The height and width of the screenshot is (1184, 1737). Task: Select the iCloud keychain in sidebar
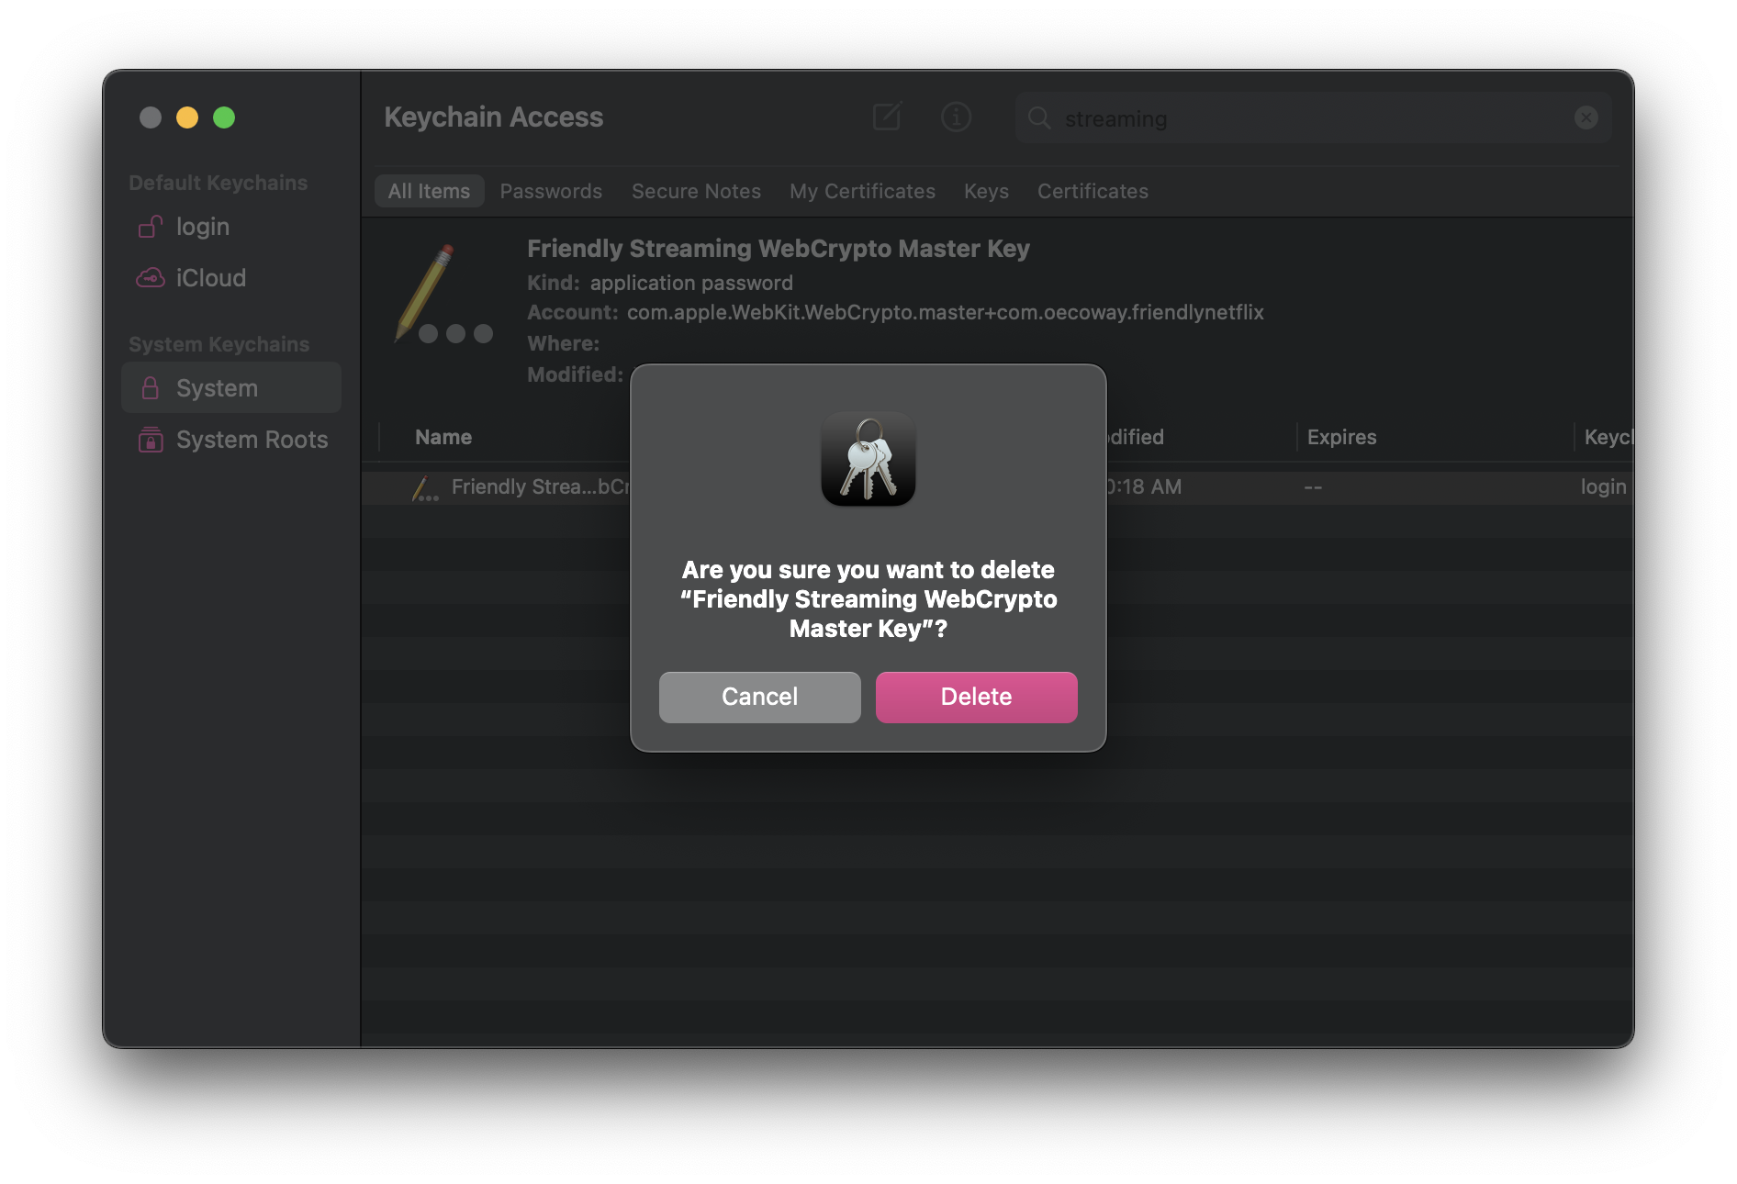point(231,278)
